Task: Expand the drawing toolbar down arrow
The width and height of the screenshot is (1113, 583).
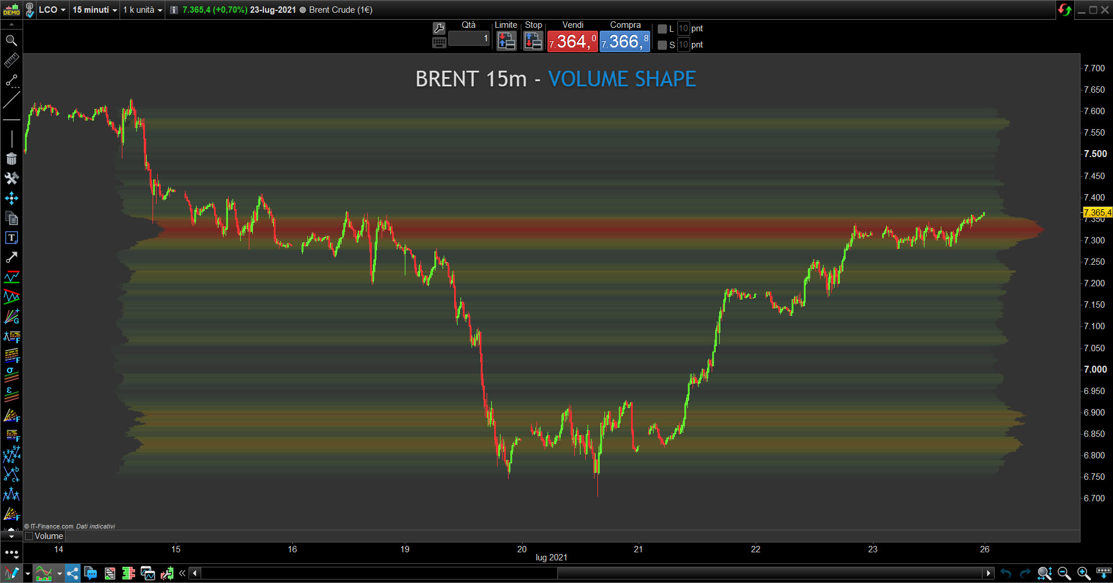Action: (x=11, y=537)
